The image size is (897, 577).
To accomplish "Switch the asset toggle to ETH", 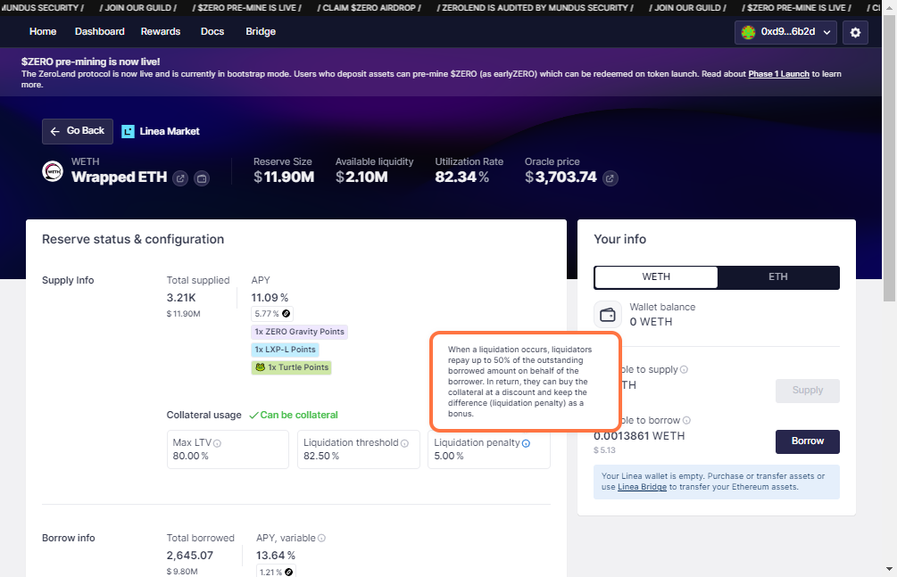I will 777,277.
